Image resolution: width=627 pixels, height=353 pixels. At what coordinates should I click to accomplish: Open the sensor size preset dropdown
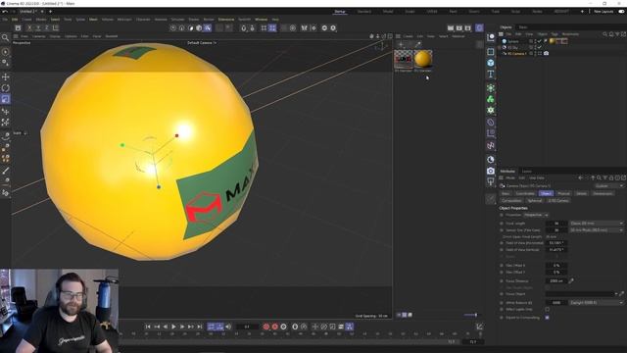tap(597, 230)
